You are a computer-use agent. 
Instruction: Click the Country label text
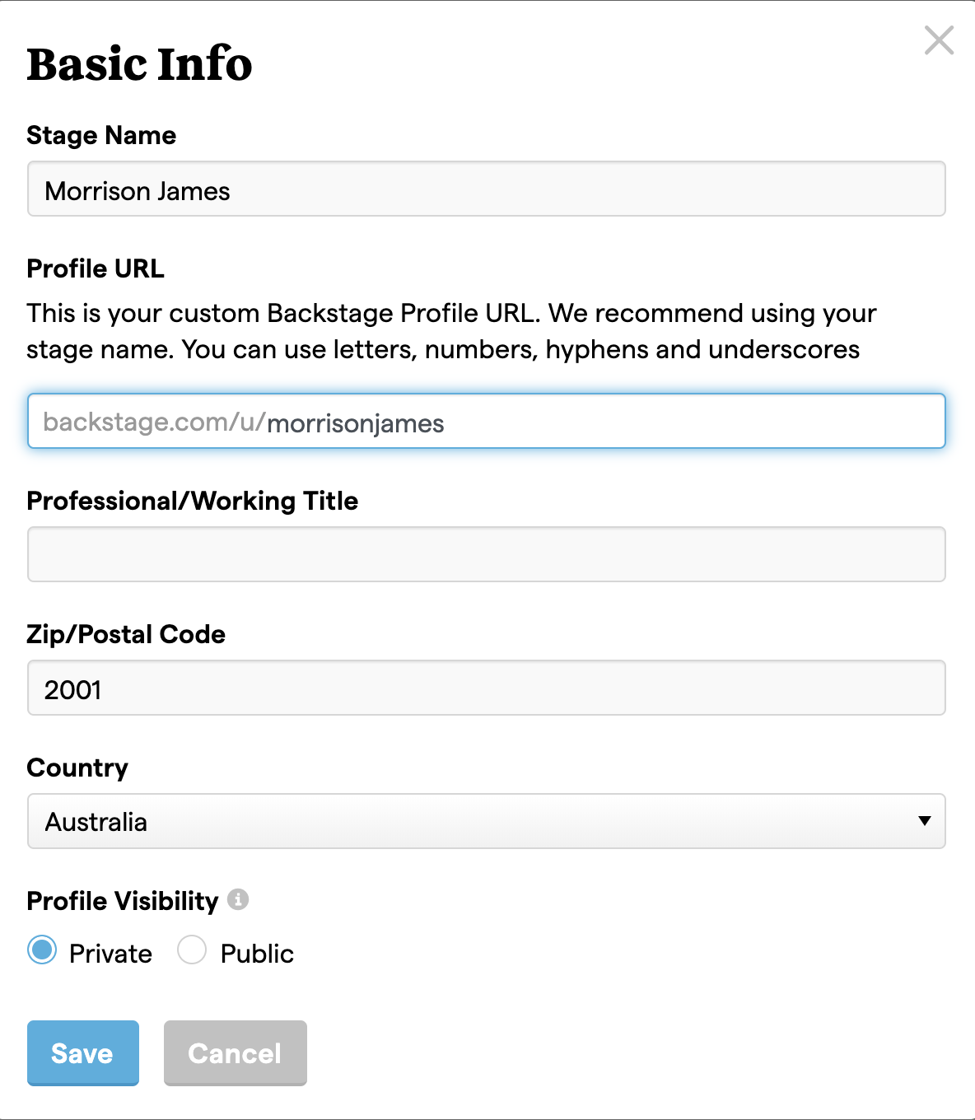pyautogui.click(x=77, y=768)
